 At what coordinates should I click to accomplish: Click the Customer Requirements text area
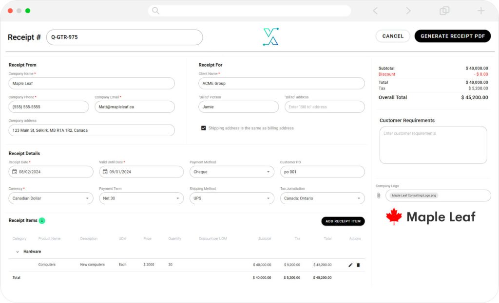pyautogui.click(x=432, y=144)
